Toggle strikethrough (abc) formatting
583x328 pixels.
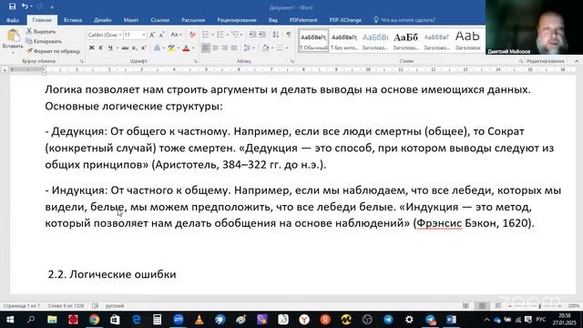pos(125,48)
